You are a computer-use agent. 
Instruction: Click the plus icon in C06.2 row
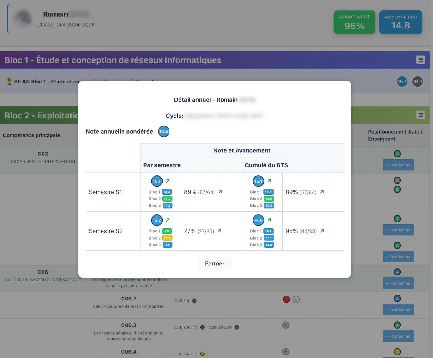point(296,299)
